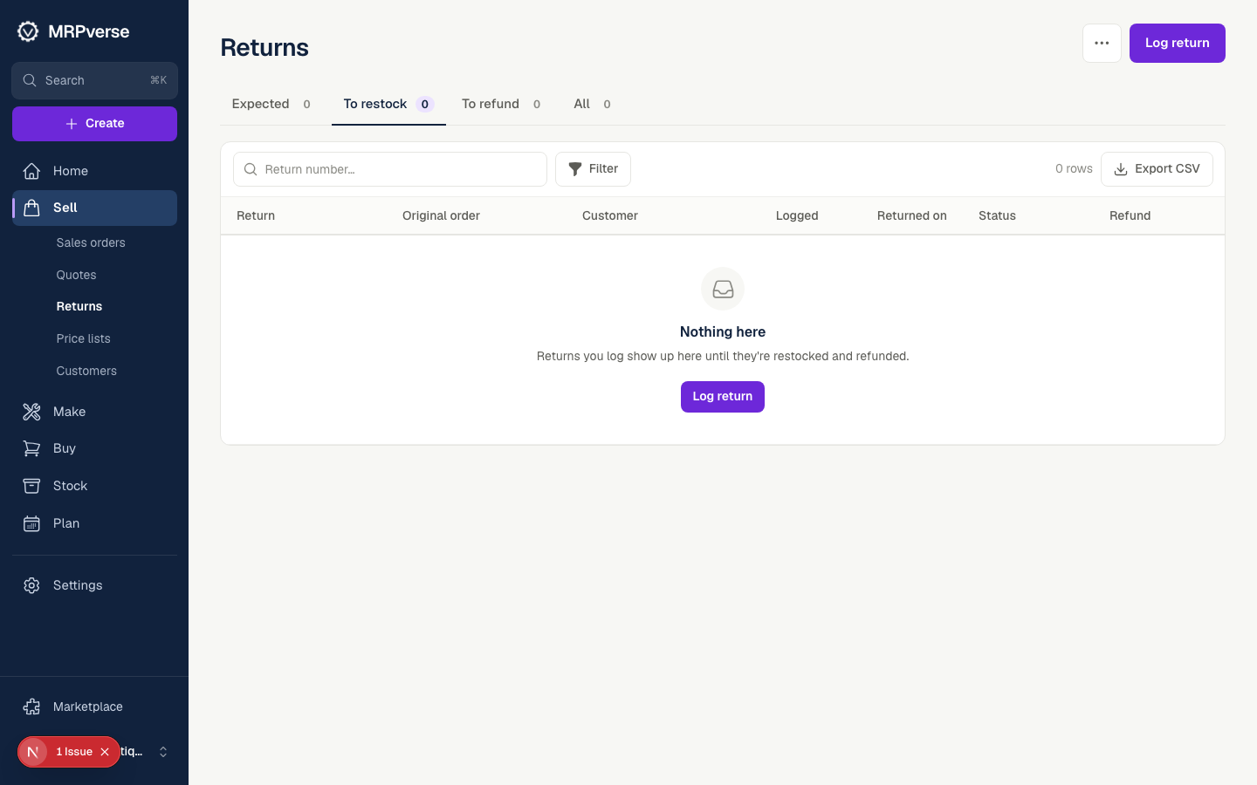Click the Create button in sidebar
Screen dimensions: 1257x785
(x=94, y=124)
